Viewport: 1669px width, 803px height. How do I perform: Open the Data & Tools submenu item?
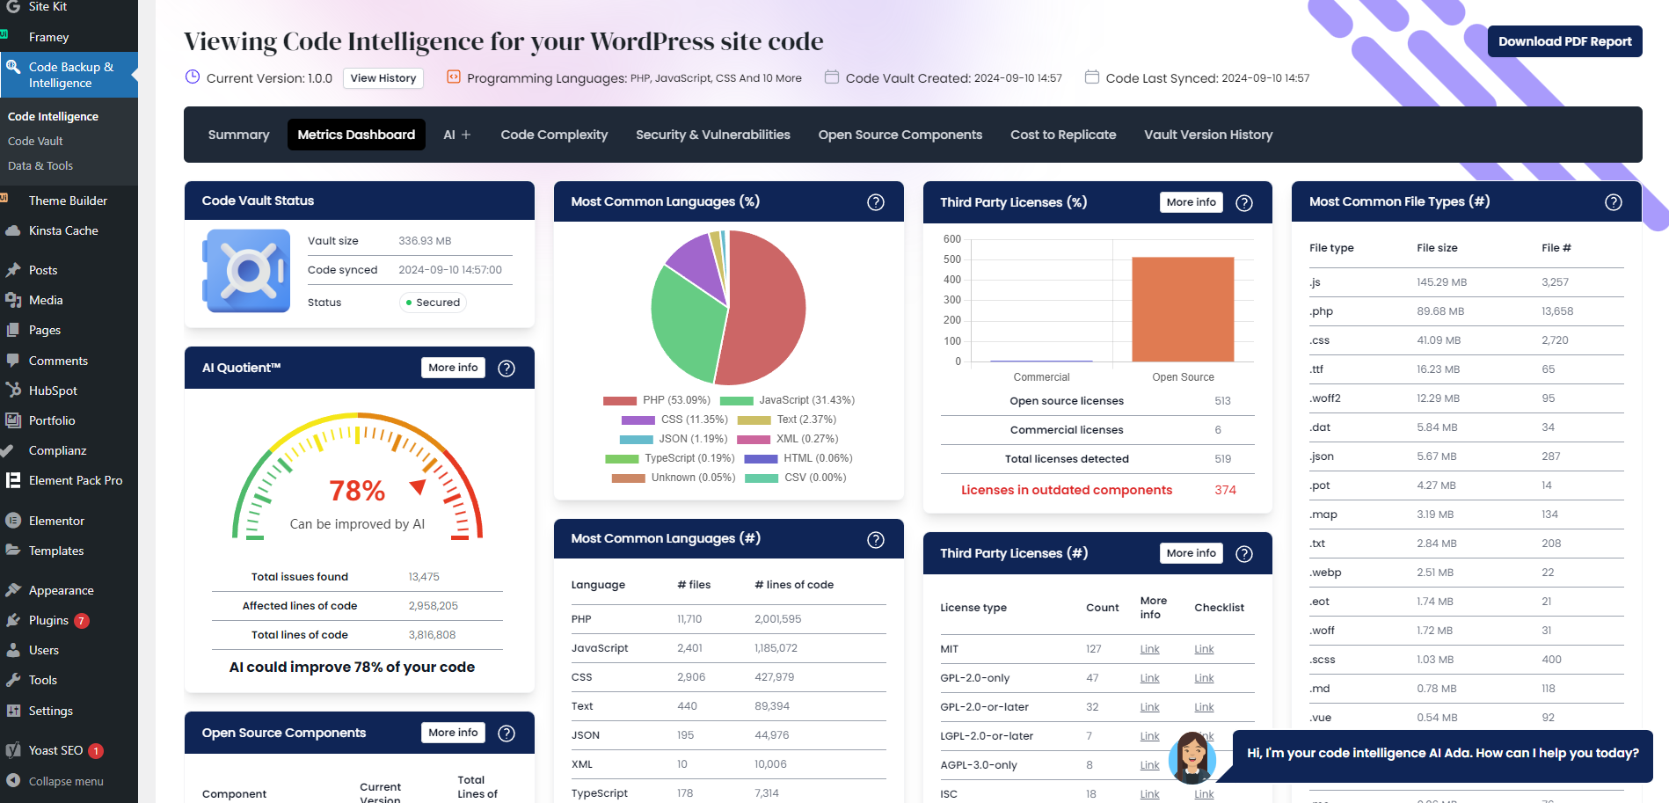[x=40, y=165]
